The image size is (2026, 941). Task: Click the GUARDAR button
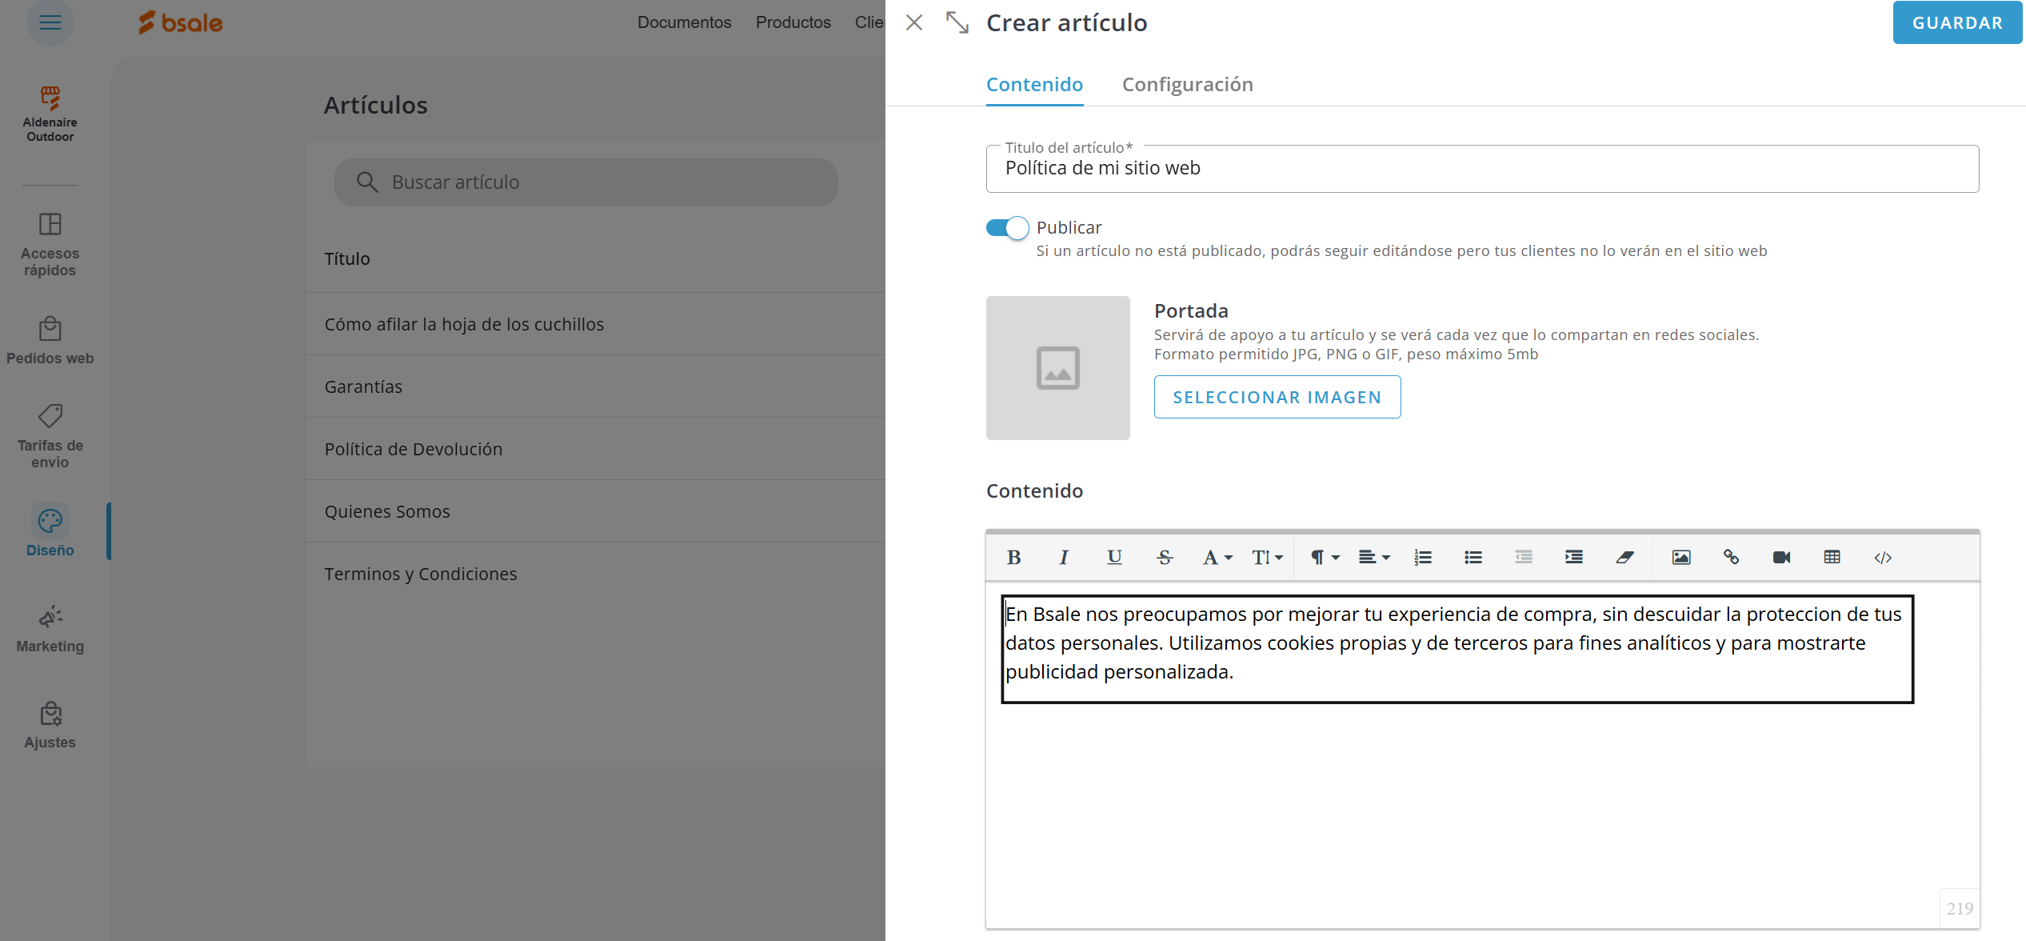pos(1956,23)
